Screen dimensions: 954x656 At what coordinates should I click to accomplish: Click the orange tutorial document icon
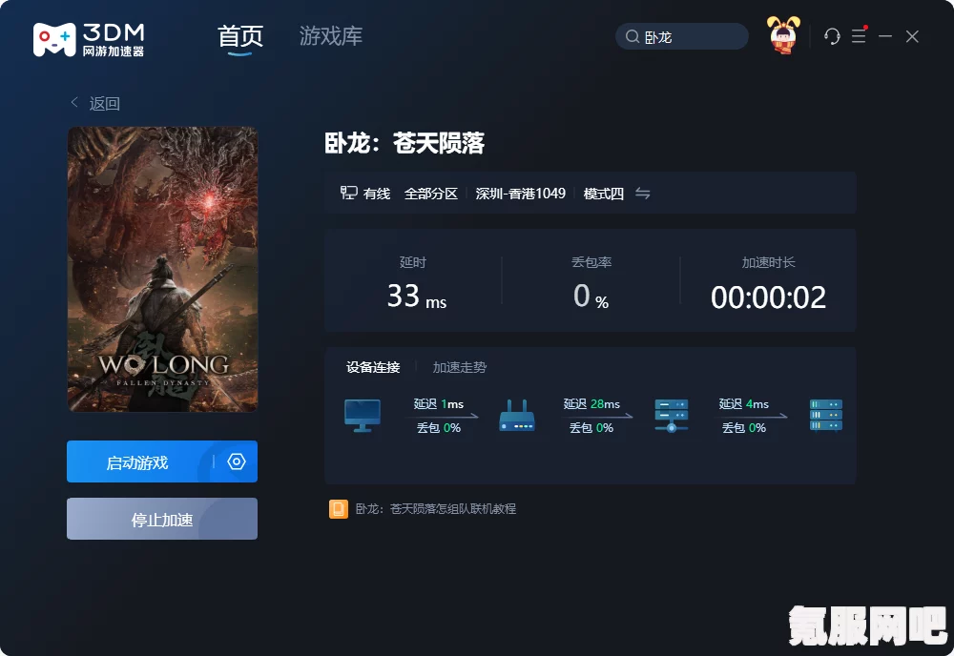(339, 509)
